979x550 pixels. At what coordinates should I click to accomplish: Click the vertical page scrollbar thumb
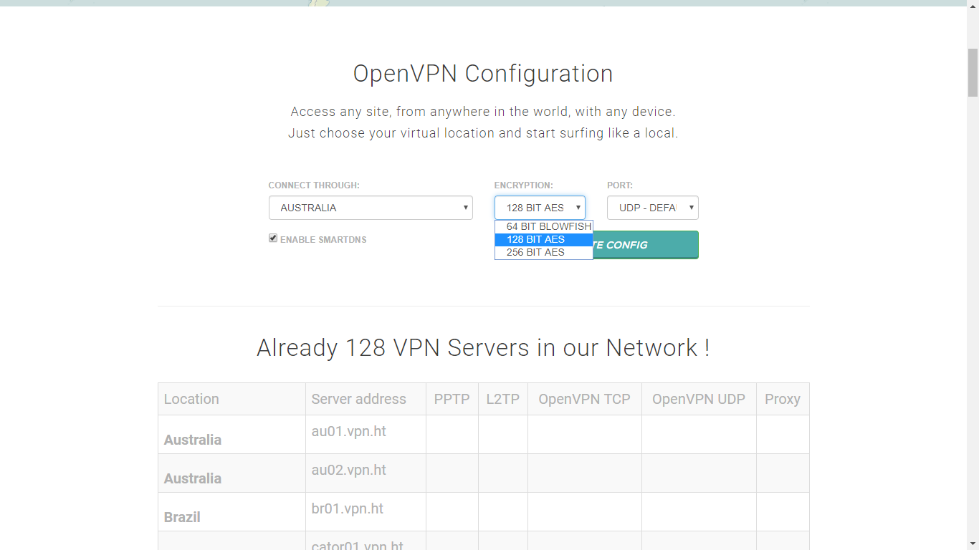[x=973, y=72]
